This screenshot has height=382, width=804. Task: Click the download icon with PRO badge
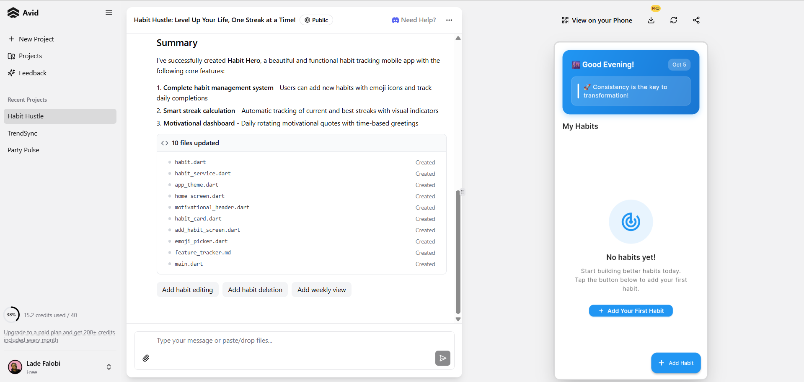coord(651,20)
